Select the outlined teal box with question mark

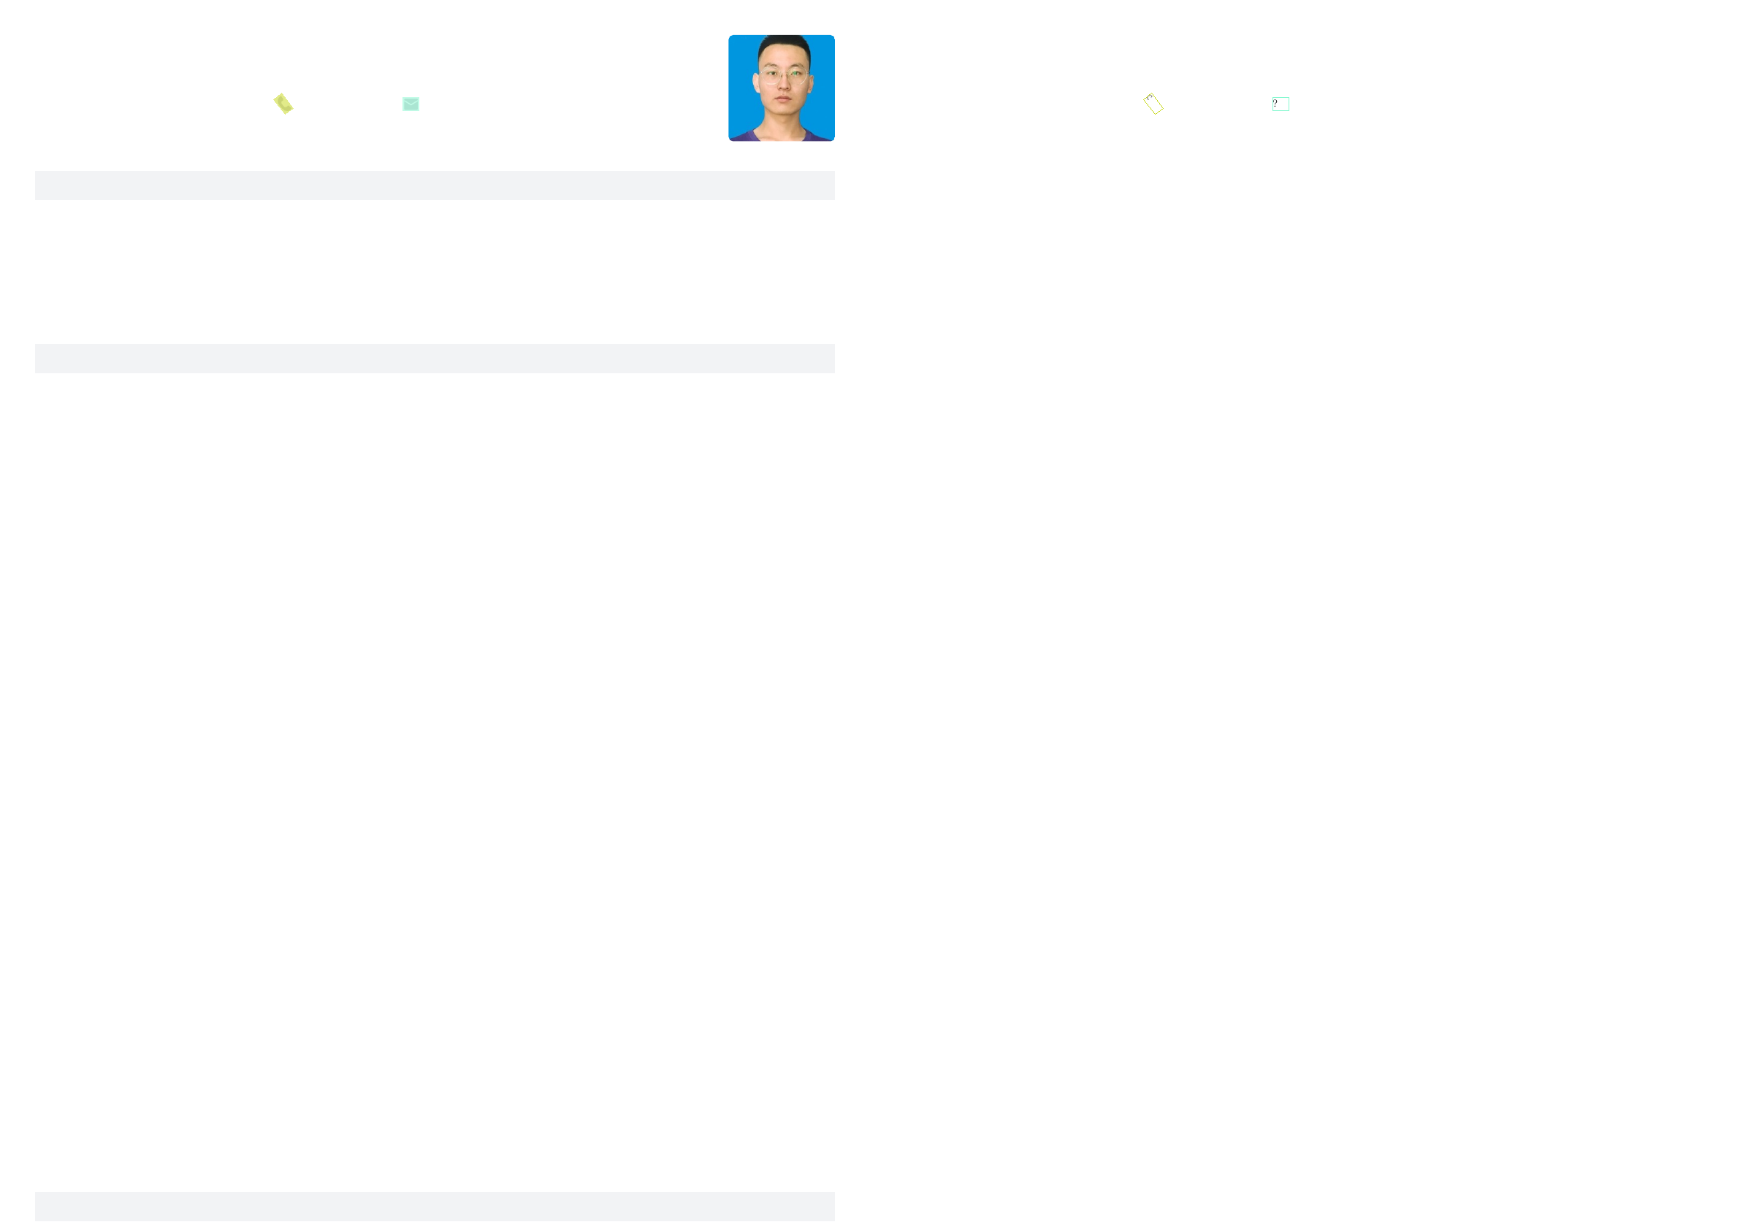[1281, 104]
